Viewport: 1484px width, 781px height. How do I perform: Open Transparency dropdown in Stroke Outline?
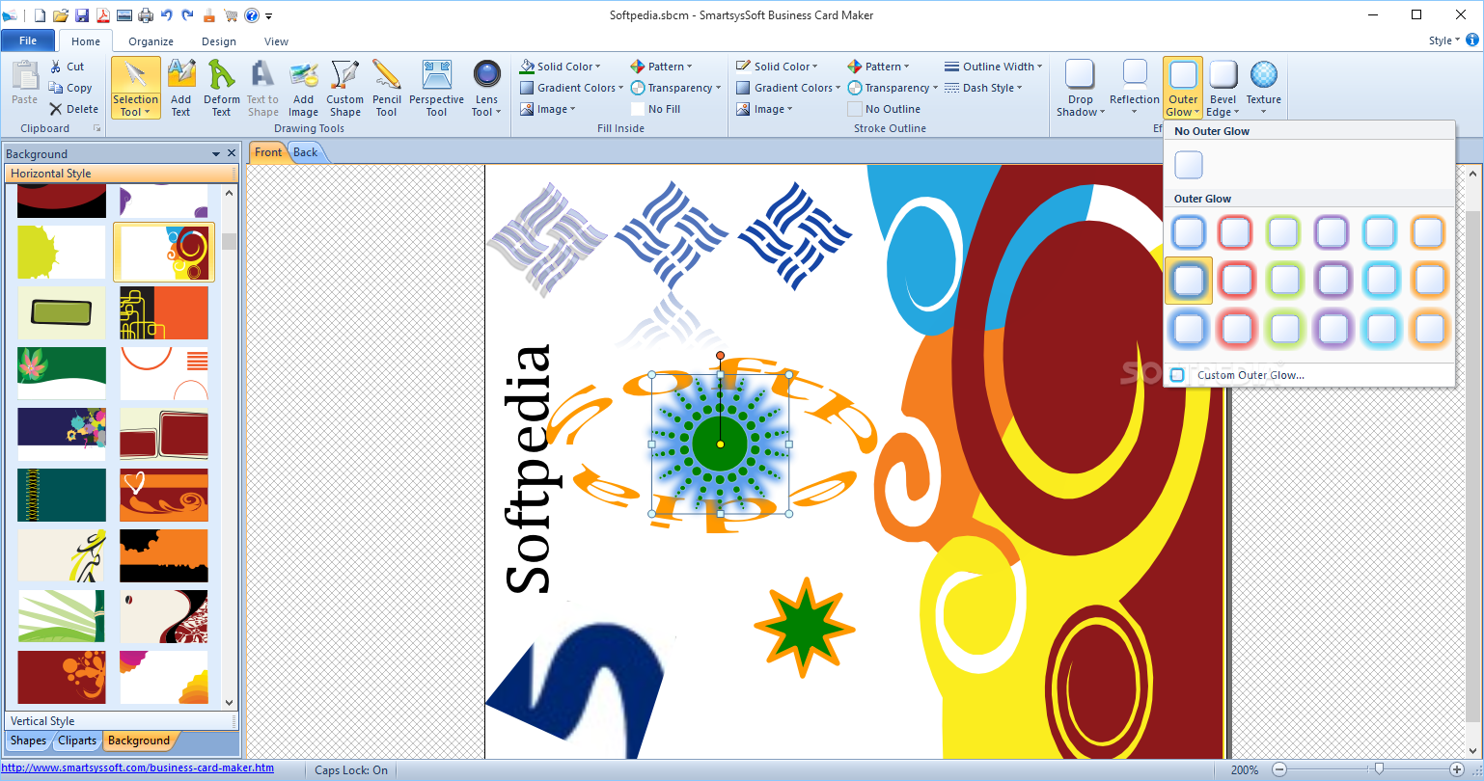coord(893,88)
